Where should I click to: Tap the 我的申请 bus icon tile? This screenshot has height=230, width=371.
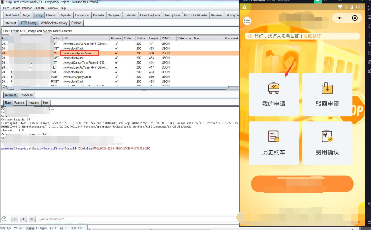(274, 94)
